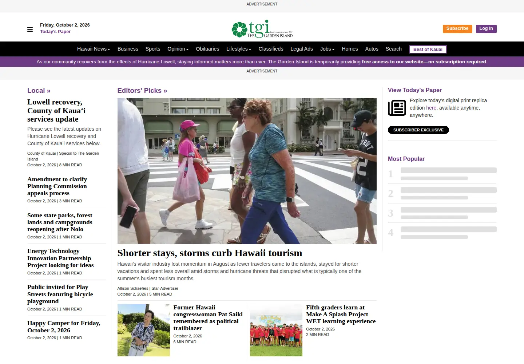Open the Sports section
This screenshot has width=524, height=364.
click(x=153, y=49)
